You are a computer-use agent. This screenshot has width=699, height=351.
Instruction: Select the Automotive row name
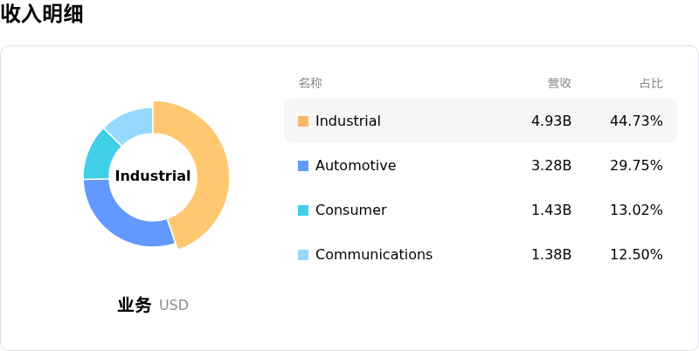356,166
